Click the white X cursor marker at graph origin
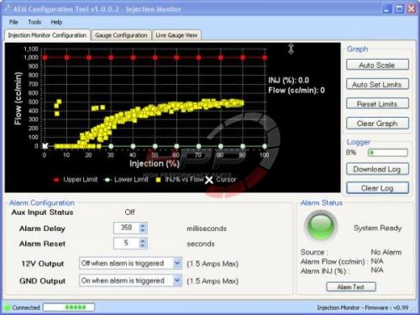 [45, 146]
